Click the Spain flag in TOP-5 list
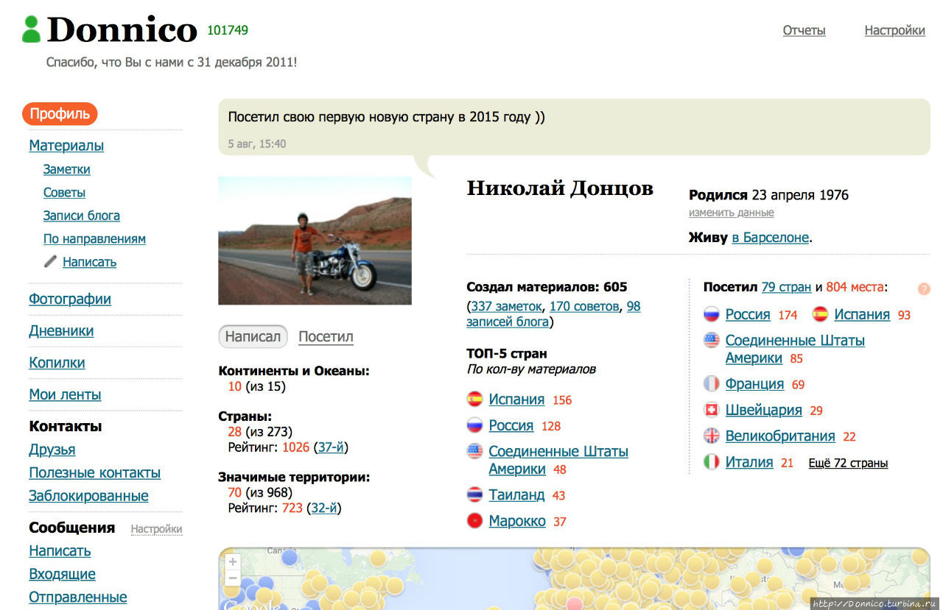 (x=474, y=400)
